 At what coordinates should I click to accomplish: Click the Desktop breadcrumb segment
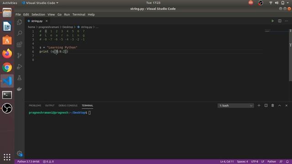68,27
